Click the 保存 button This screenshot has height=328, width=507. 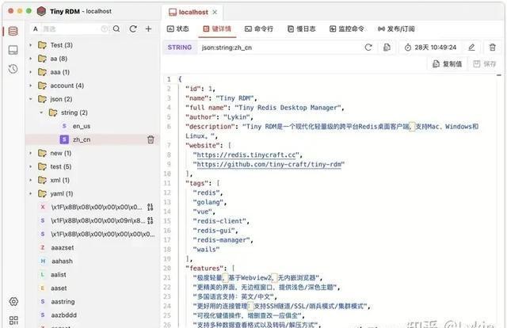coord(484,64)
